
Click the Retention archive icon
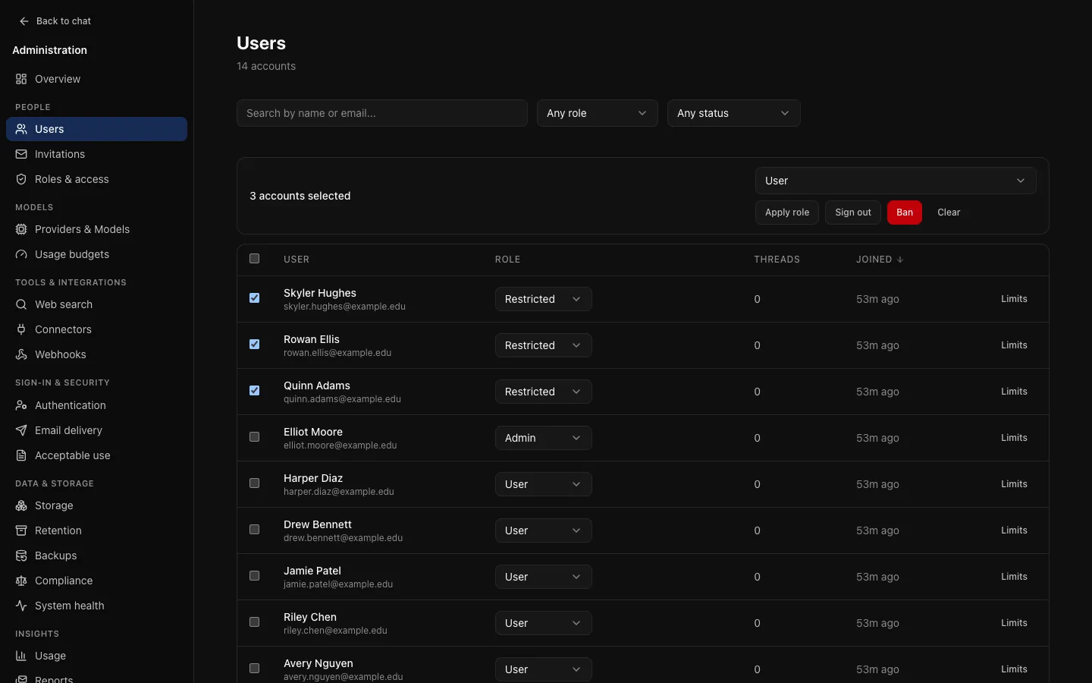pyautogui.click(x=21, y=530)
